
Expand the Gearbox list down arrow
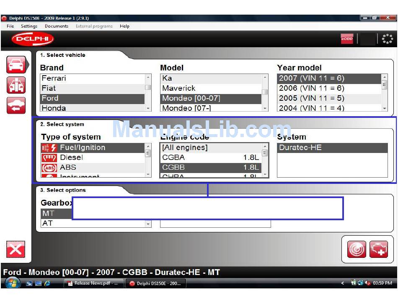(x=148, y=224)
